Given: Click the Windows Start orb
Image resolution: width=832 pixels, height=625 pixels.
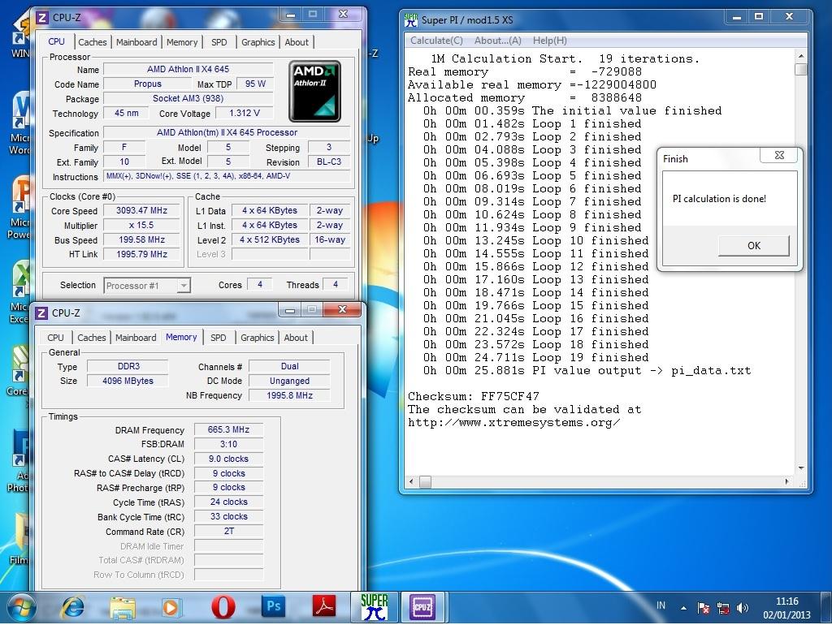Looking at the screenshot, I should (21, 607).
